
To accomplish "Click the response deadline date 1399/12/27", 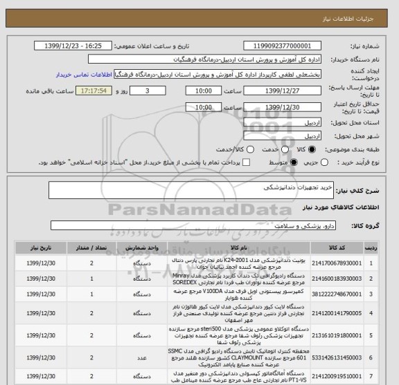I will [x=282, y=91].
